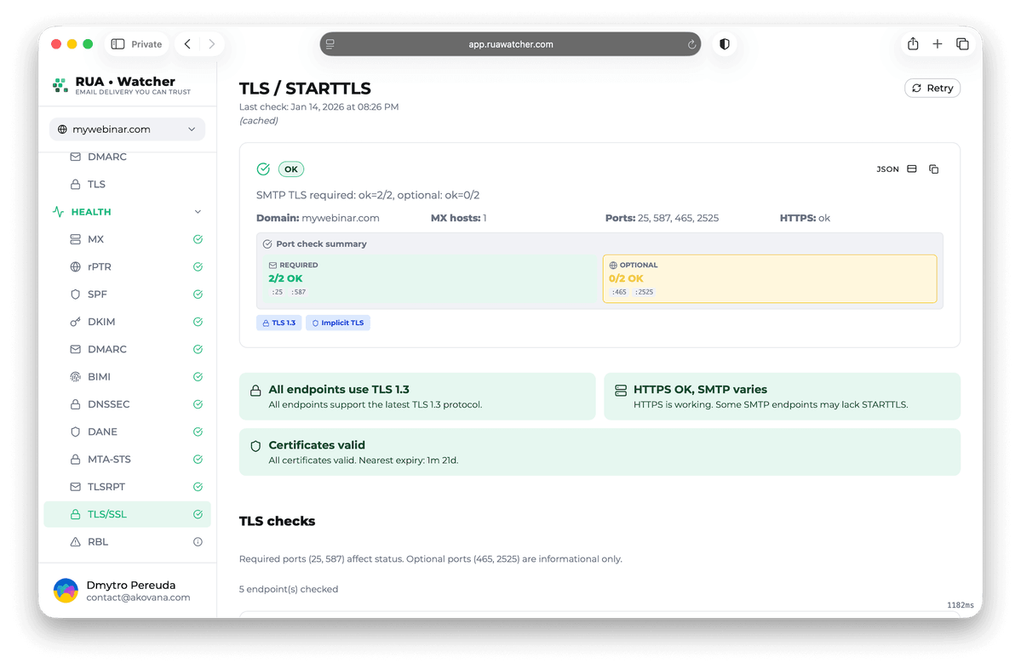Collapse the HEALTH section in the sidebar
1021x669 pixels.
198,211
